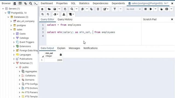Click the Explain hand-pointer icon
Image resolution: width=175 pixels, height=98 pixels.
[161, 9]
